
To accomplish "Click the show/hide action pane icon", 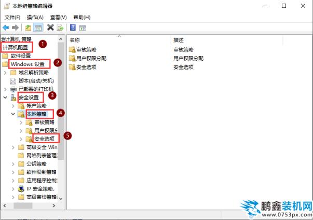I will coord(83,27).
